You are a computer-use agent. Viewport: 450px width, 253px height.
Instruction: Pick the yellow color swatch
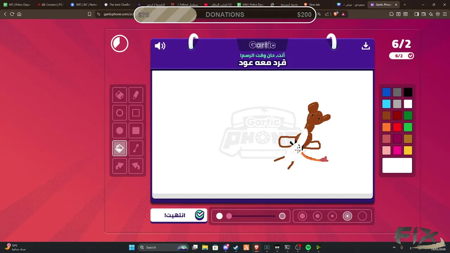tap(408, 150)
